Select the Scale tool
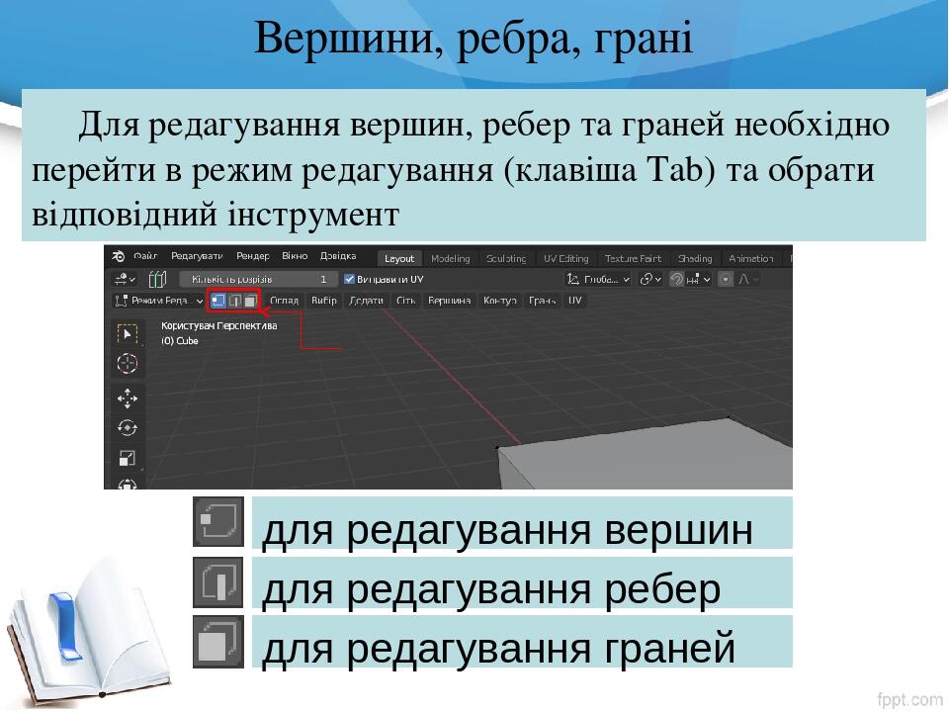 [x=128, y=458]
